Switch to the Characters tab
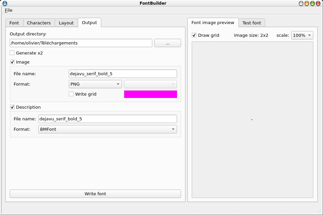Screen dimensions: 323x215 pos(39,23)
